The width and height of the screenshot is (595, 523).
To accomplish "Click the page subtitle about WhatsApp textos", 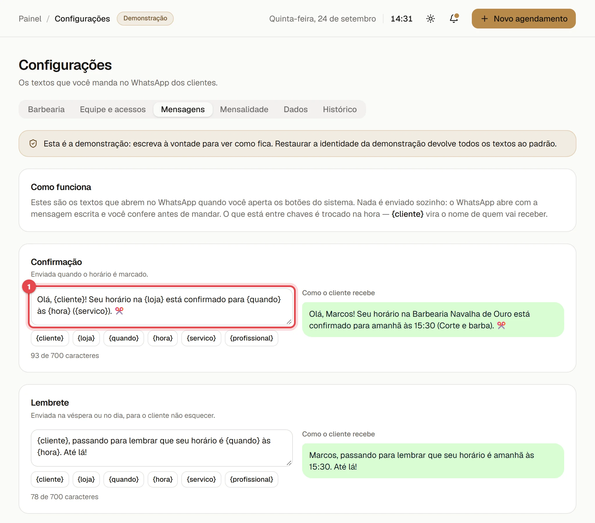I will click(x=118, y=83).
